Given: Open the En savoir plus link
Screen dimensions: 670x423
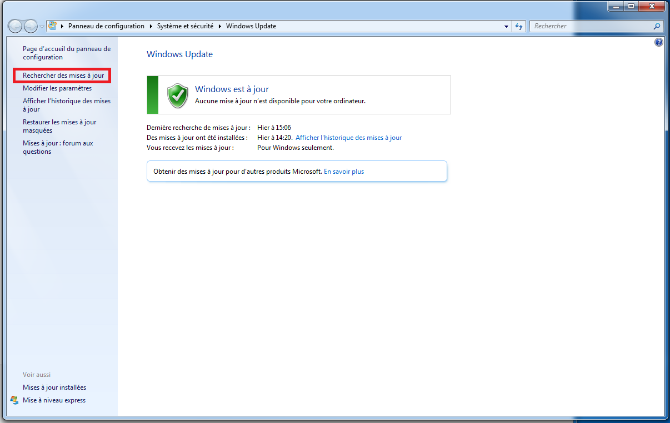Looking at the screenshot, I should (x=344, y=172).
